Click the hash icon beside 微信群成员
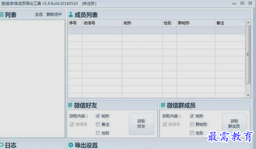This screenshot has width=256, height=149. tap(163, 105)
